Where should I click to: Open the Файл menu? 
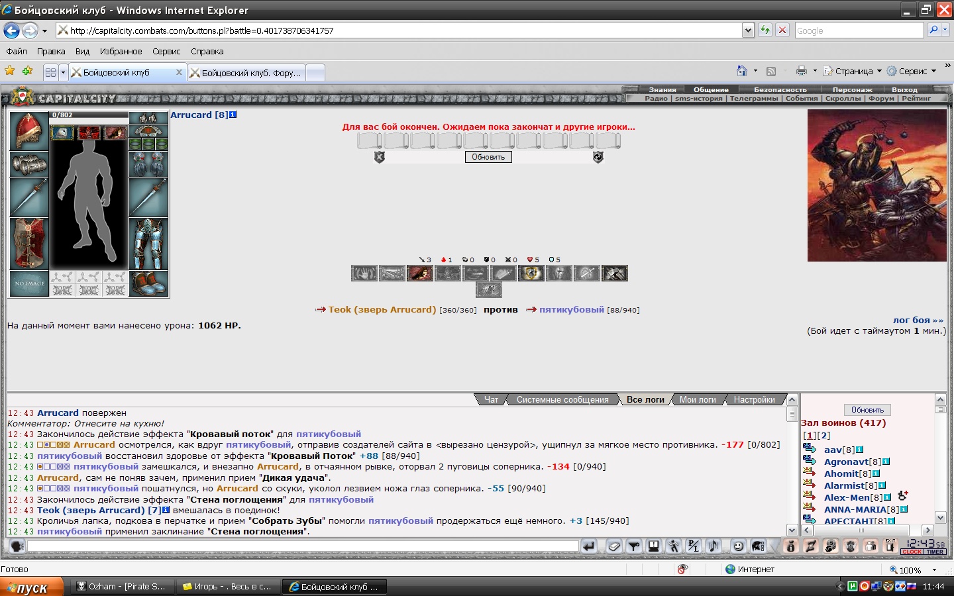click(17, 51)
